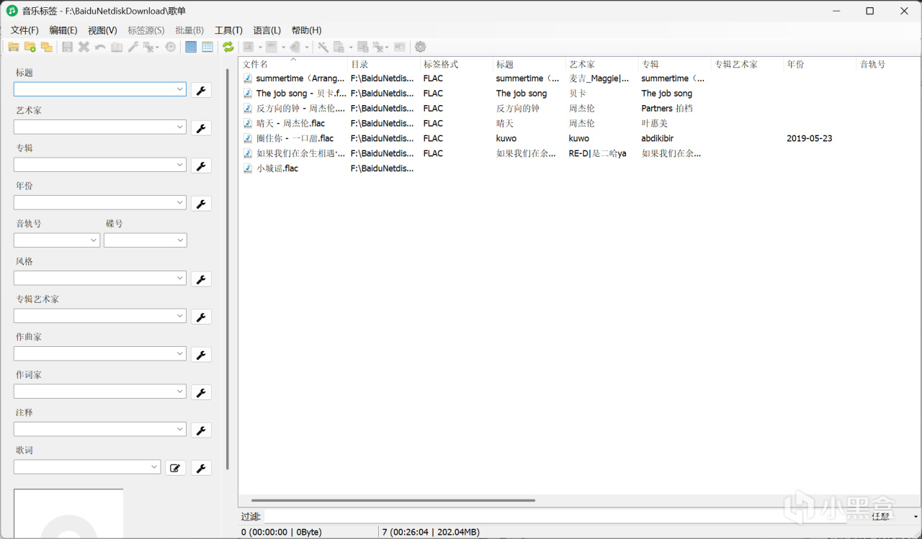The height and width of the screenshot is (539, 922).
Task: Expand the 风格 combo box
Action: (x=180, y=278)
